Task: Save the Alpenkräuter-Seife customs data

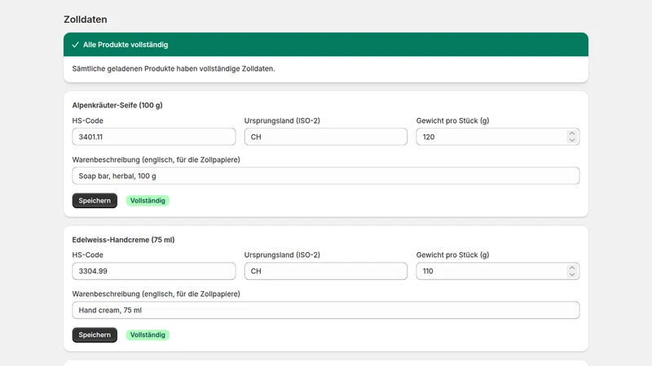Action: pos(95,200)
